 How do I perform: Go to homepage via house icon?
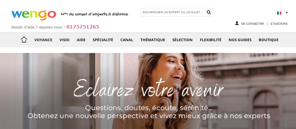(24, 40)
